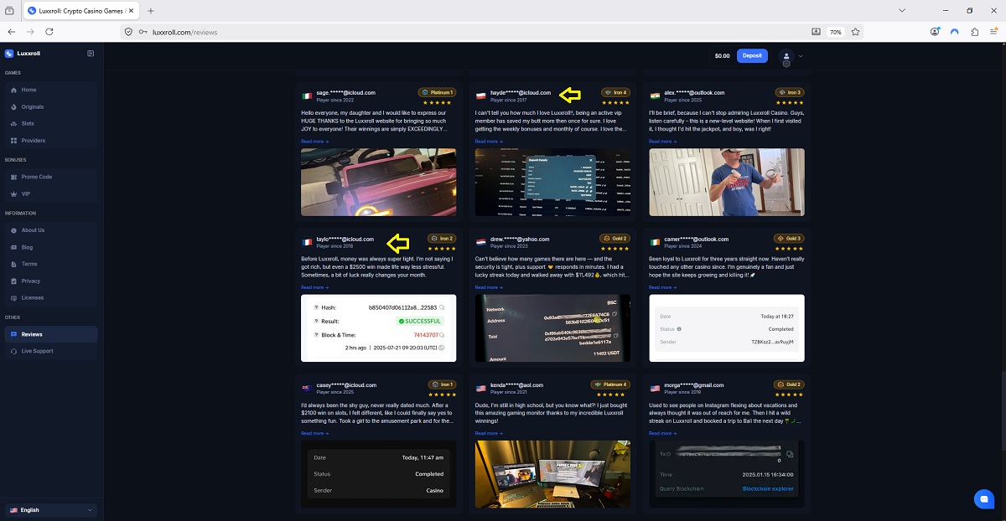Click Read more on sage's review
Image resolution: width=1006 pixels, height=521 pixels.
pos(314,142)
